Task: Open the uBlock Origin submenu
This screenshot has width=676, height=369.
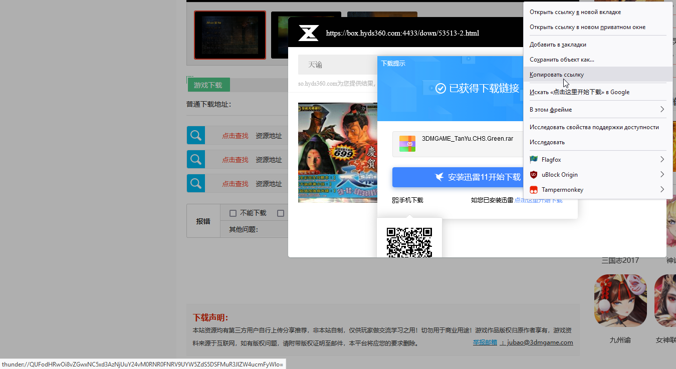Action: point(598,175)
